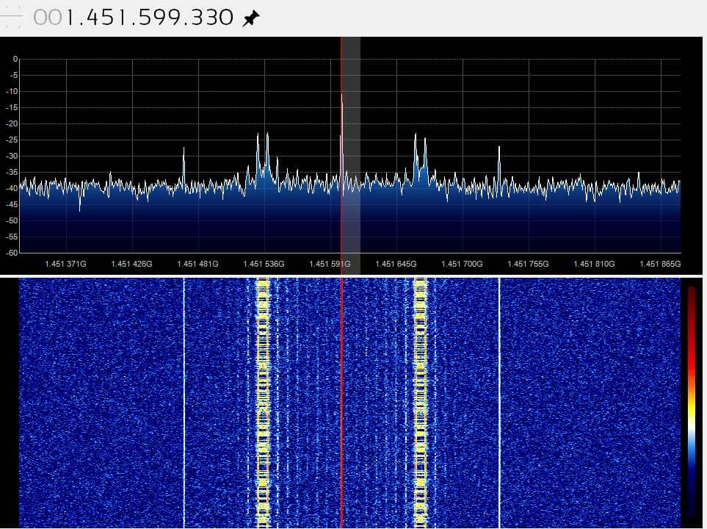Tune to the '1.451 700G' axis label
The width and height of the screenshot is (707, 529).
[x=463, y=264]
